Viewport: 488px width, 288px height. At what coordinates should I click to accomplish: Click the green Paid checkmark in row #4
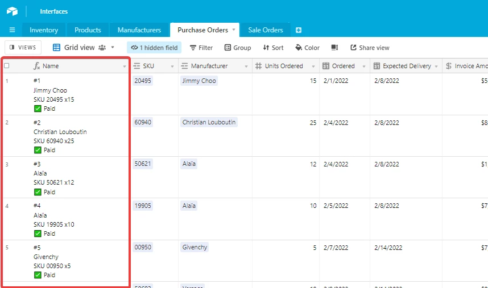click(x=38, y=233)
